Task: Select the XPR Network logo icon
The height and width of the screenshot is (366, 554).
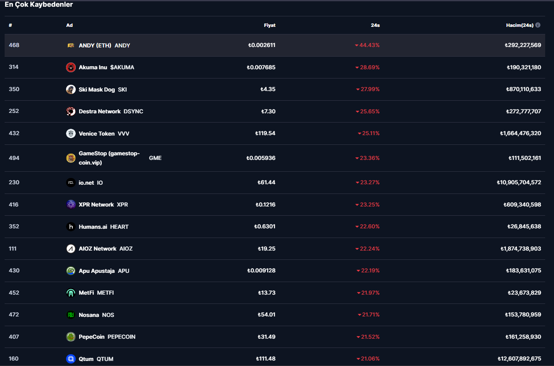Action: [x=71, y=204]
